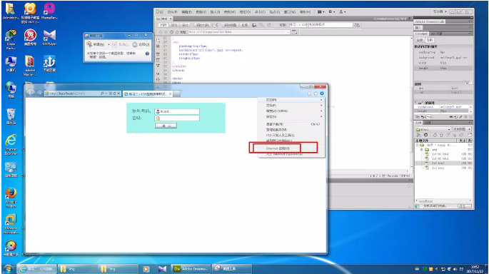The width and height of the screenshot is (489, 274).
Task: Switch to Code view button in Dreamweaver
Action: 163,25
